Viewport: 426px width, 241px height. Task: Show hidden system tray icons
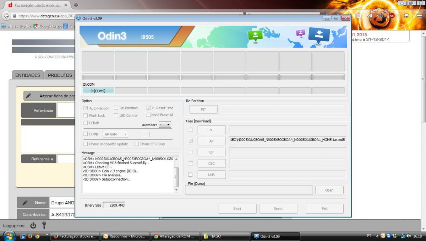point(377,236)
